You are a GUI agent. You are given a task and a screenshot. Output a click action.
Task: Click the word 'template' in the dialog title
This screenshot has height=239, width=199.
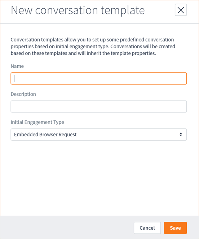(123, 10)
